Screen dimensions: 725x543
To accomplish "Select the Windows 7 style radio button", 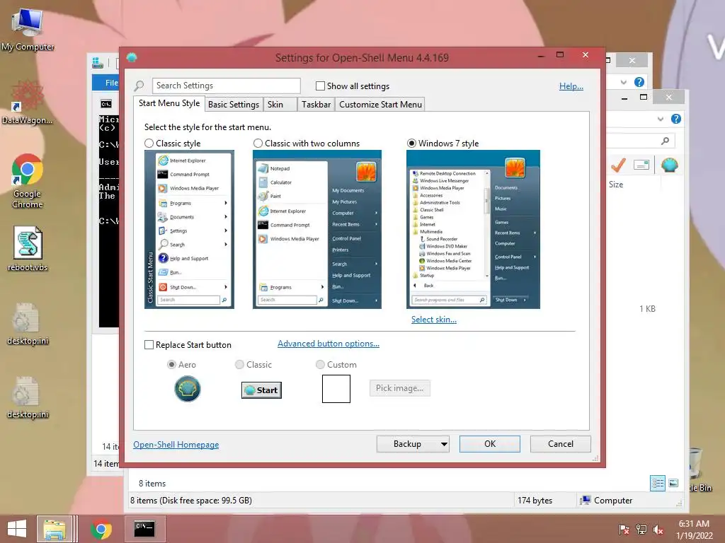I will (x=411, y=144).
